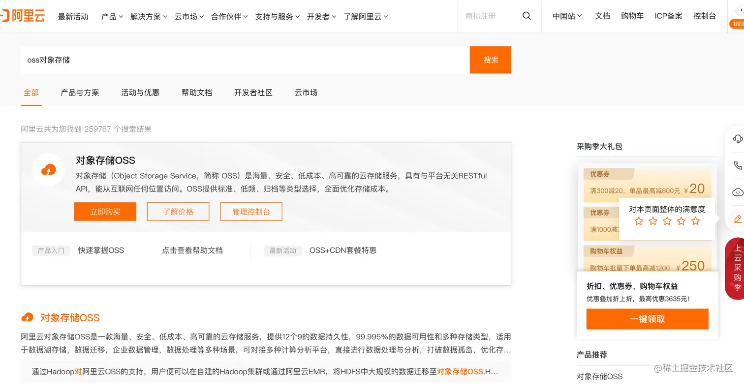Viewport: 744px width, 384px height.
Task: Click the 点击查看帮助文档 link
Action: (192, 250)
